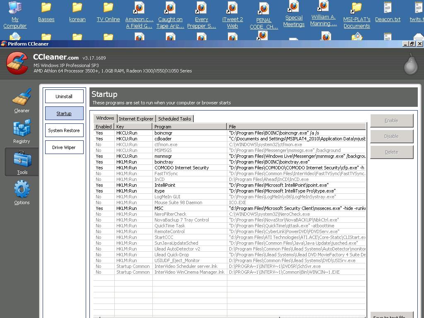Sort list by Key column header
The width and height of the screenshot is (424, 318).
pos(133,127)
